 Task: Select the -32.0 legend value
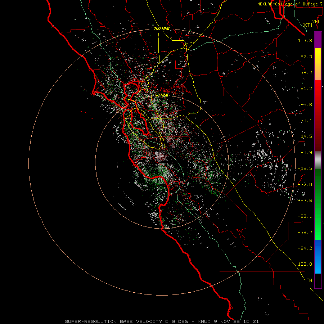[305, 185]
